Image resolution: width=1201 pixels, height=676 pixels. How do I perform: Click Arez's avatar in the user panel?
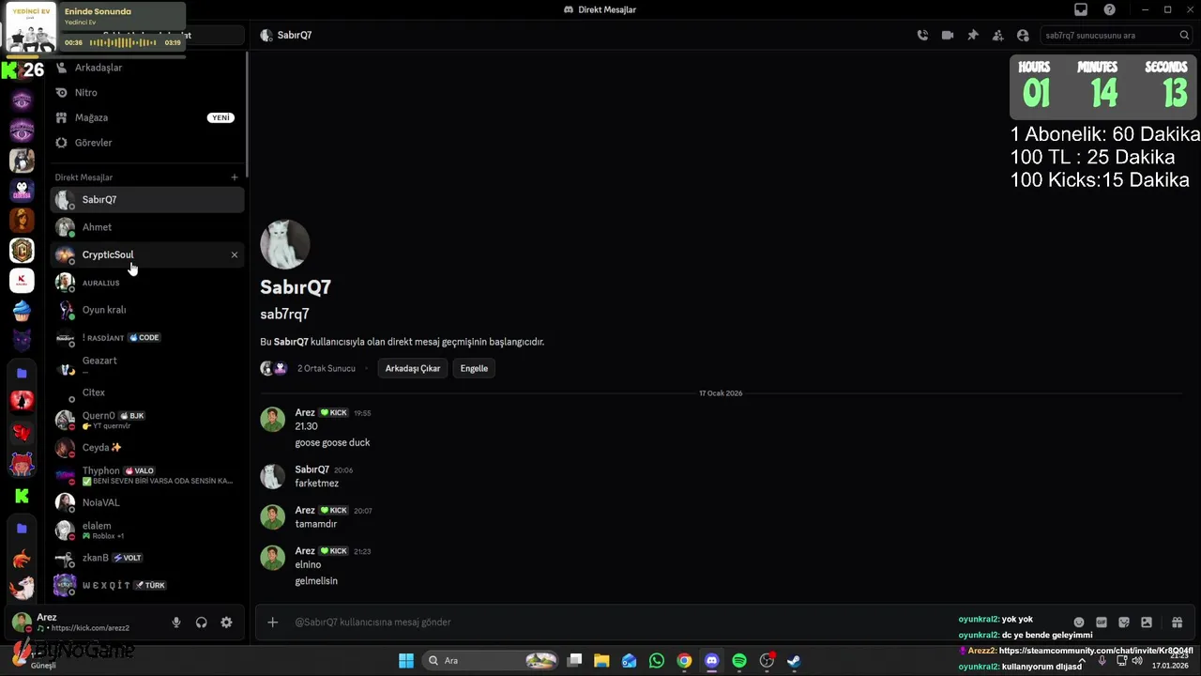point(22,622)
